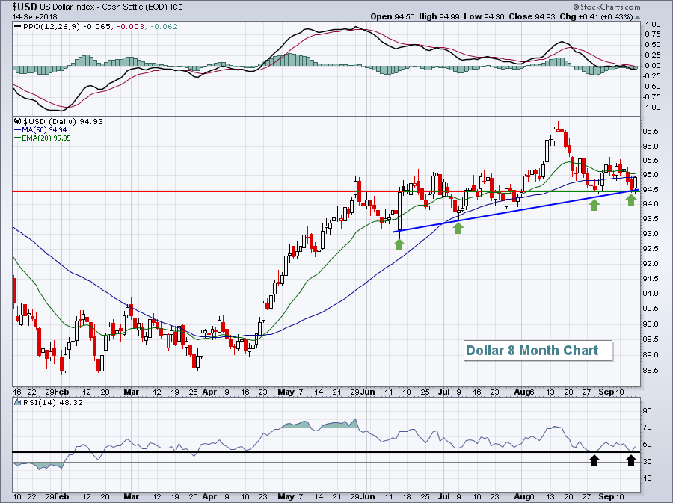This screenshot has height=503, width=673.
Task: Click the Aug label on the date axis
Action: coord(524,392)
